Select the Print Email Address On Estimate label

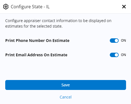[36, 55]
